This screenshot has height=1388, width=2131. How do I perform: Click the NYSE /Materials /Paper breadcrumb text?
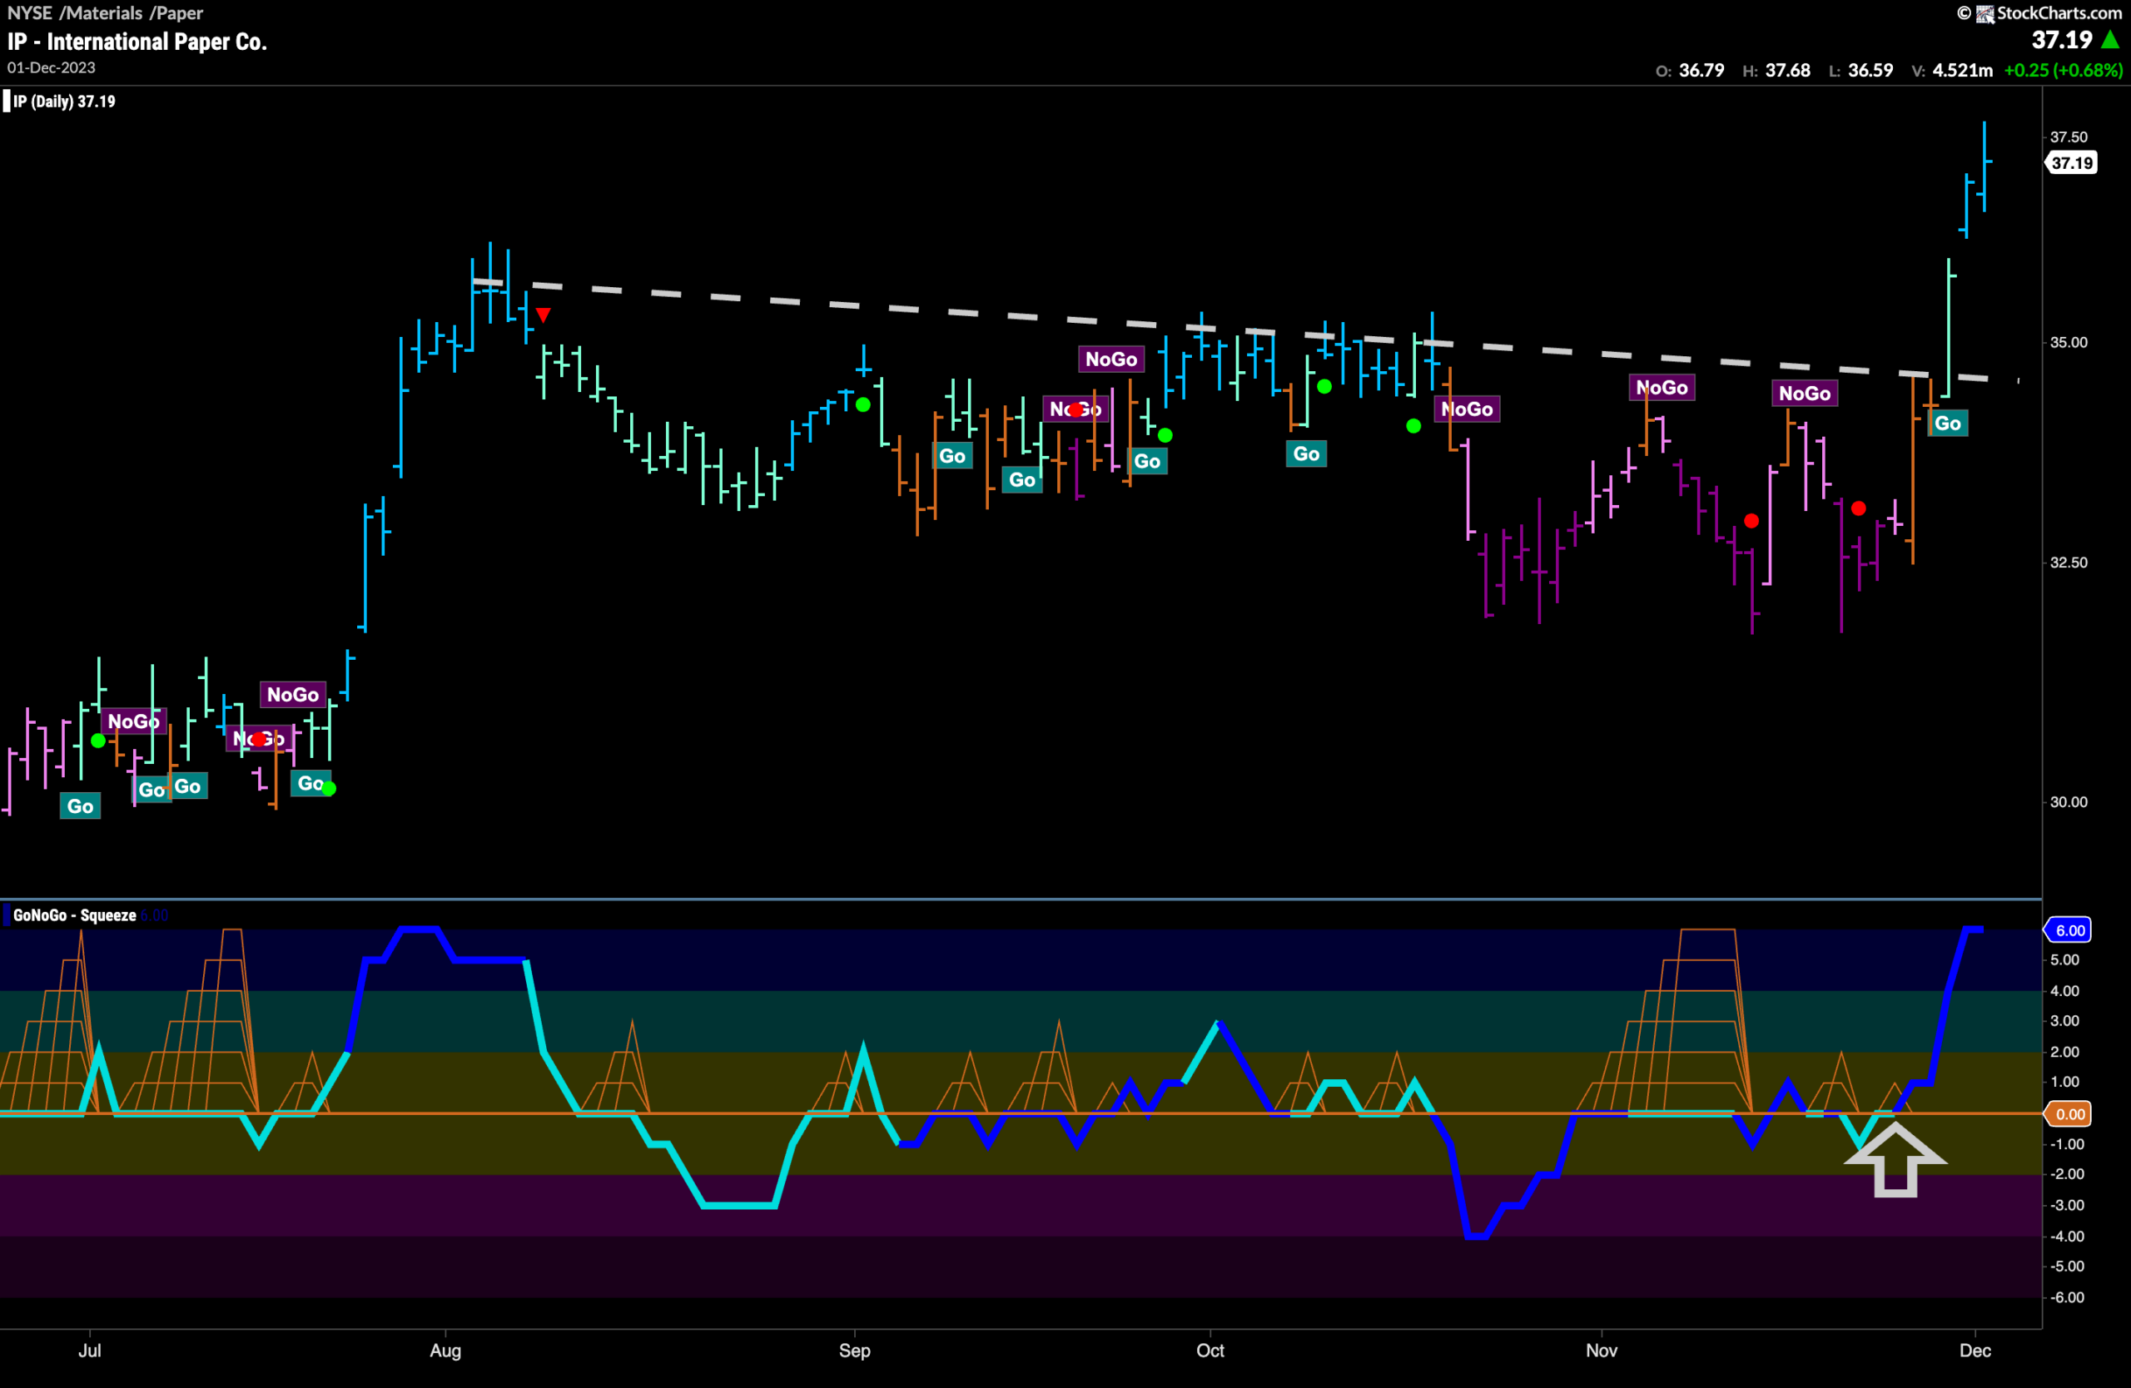click(105, 12)
